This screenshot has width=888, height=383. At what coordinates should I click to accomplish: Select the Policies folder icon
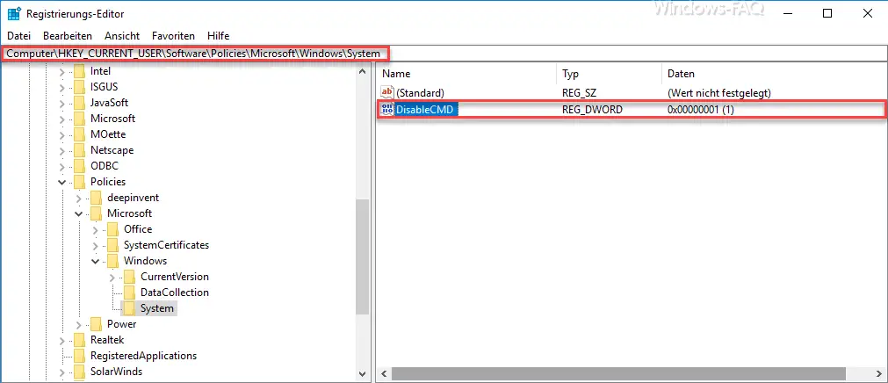[x=79, y=182]
